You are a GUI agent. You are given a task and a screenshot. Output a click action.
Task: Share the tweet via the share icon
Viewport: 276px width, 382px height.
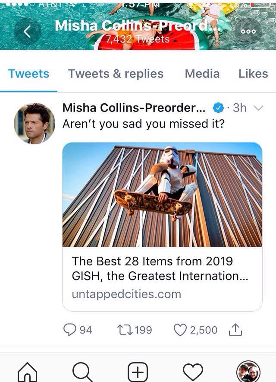click(235, 330)
